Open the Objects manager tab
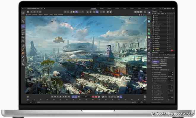The width and height of the screenshot is (196, 118). pos(154,11)
